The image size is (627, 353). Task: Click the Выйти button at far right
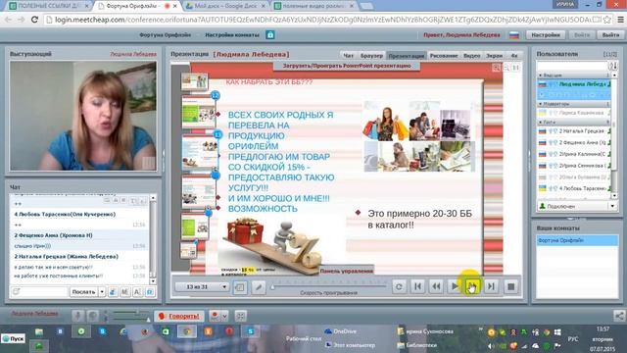pyautogui.click(x=610, y=35)
